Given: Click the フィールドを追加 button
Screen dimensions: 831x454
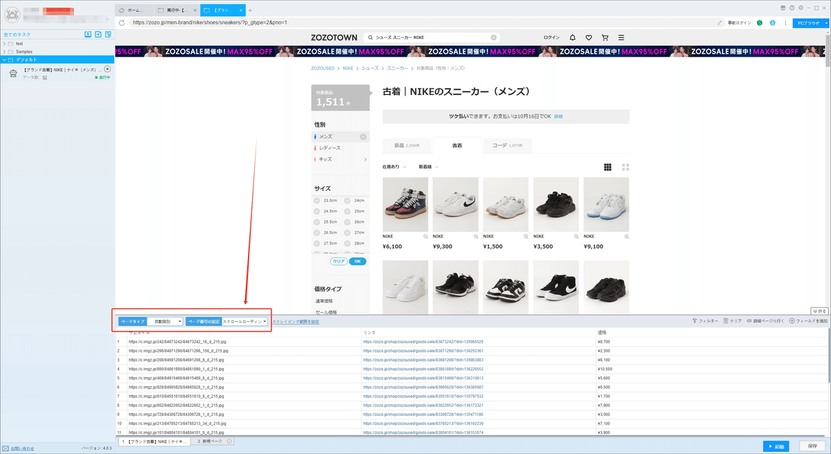Looking at the screenshot, I should 808,321.
